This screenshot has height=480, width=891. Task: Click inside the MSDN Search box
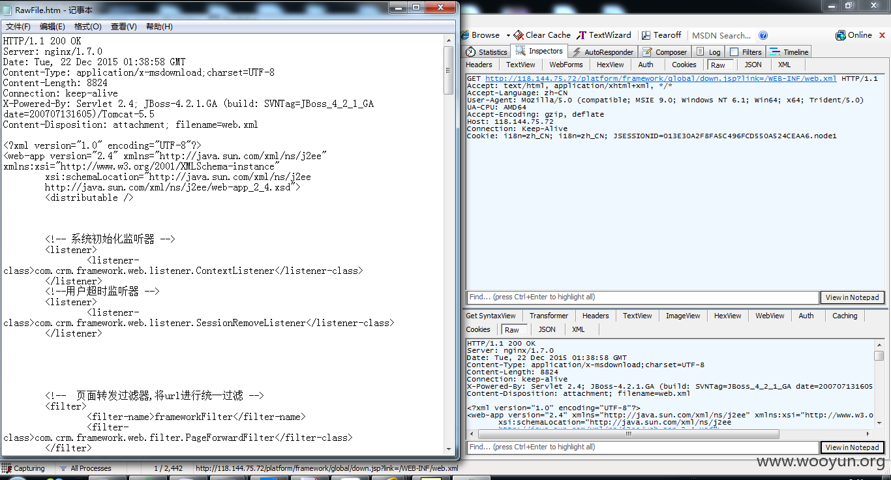[x=722, y=36]
